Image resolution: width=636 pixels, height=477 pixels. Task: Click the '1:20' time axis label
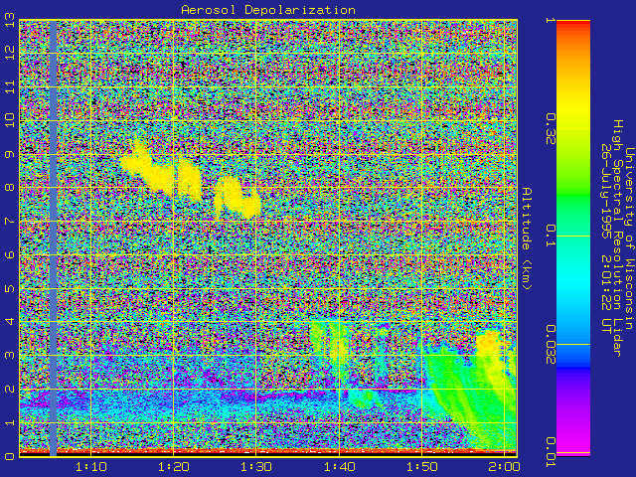click(x=174, y=467)
